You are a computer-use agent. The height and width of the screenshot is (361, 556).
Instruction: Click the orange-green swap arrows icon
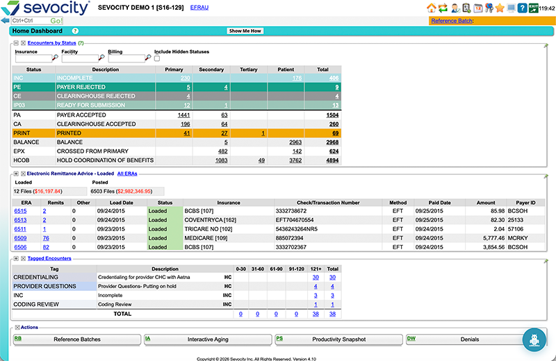click(443, 8)
